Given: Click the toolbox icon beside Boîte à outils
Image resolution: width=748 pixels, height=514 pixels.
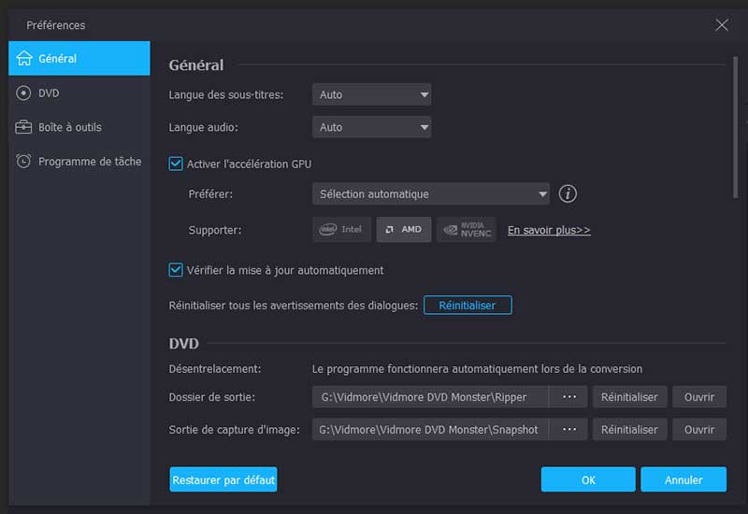Looking at the screenshot, I should (24, 127).
